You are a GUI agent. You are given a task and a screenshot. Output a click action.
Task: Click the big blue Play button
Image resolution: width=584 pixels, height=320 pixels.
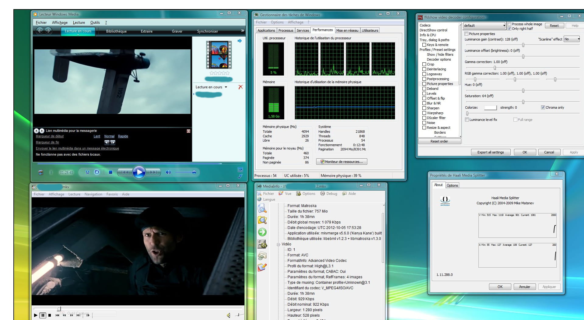(x=139, y=172)
